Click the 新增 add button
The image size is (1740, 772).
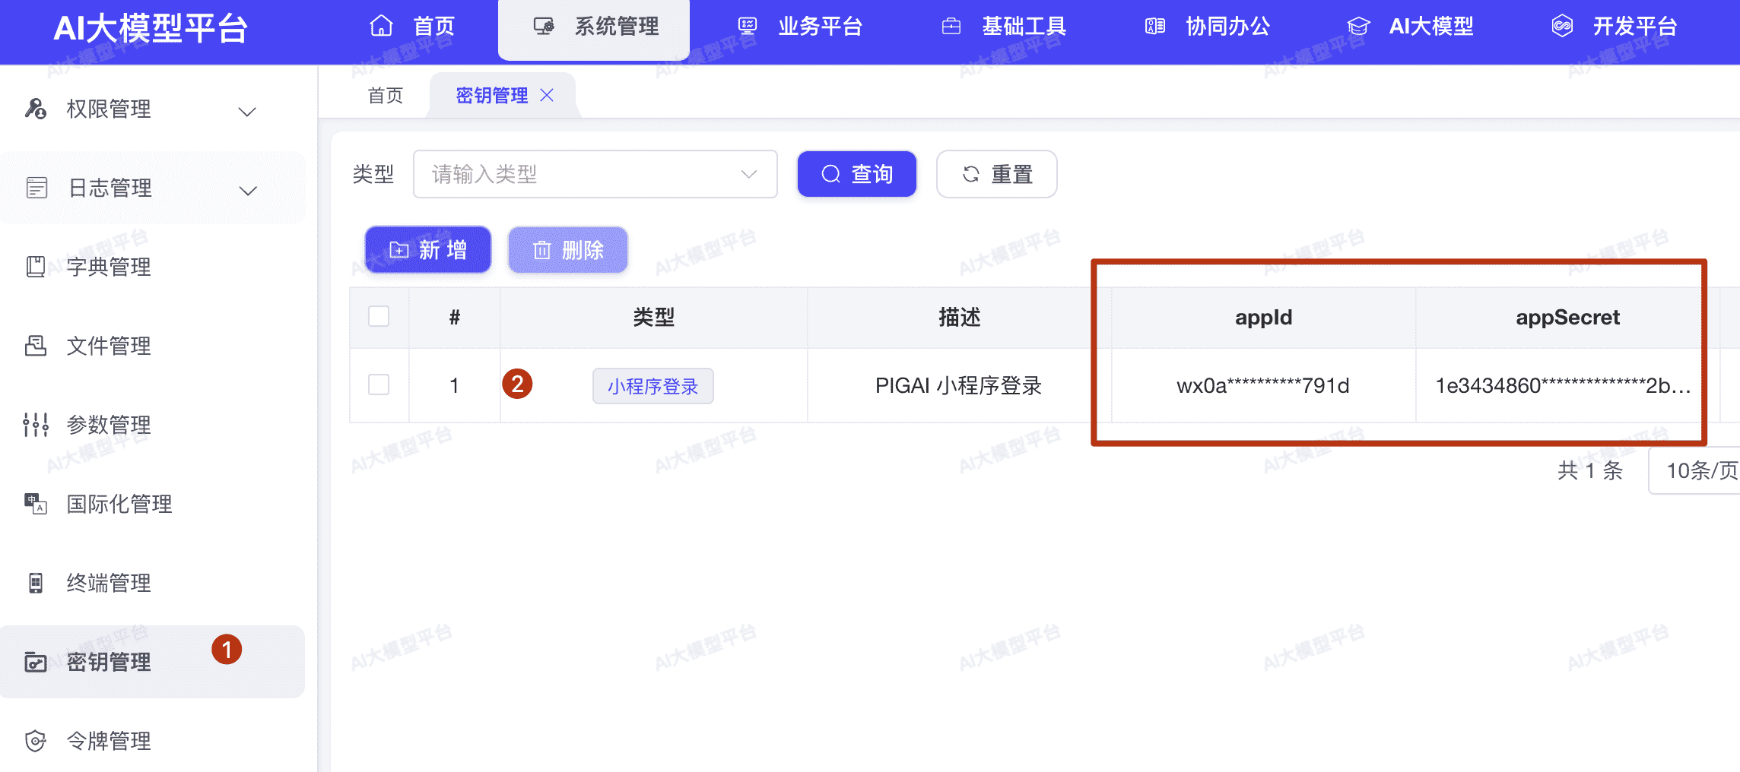pyautogui.click(x=427, y=249)
